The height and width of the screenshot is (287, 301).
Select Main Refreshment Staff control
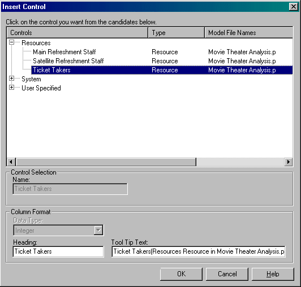coord(64,52)
